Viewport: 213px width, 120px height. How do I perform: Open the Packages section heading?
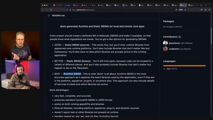(168, 21)
